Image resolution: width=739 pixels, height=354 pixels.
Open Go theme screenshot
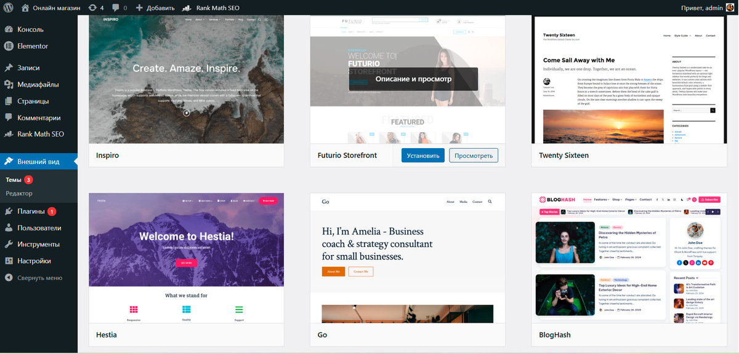coord(408,258)
